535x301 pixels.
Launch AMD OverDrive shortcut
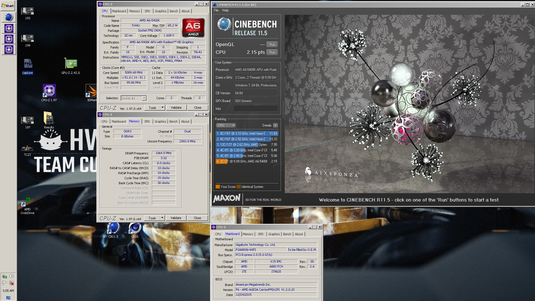27,206
